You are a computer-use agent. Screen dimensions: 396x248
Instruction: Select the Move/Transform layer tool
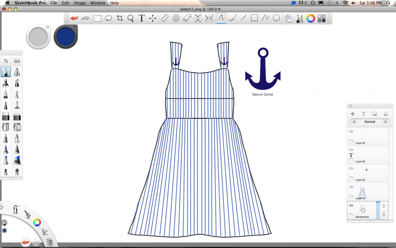[x=153, y=18]
